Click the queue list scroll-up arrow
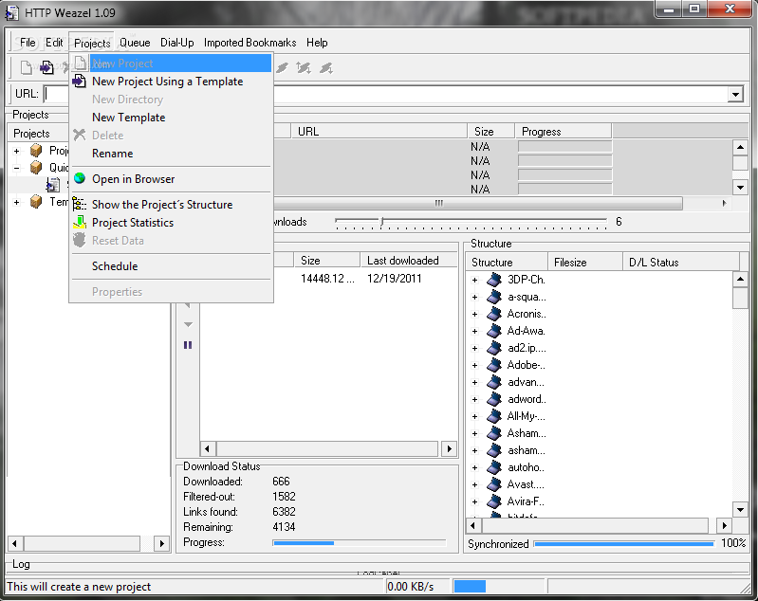The width and height of the screenshot is (758, 601). [740, 147]
